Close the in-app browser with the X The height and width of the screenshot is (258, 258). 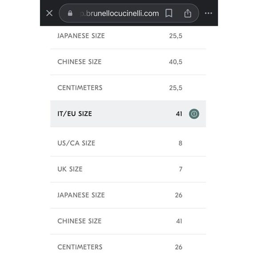pos(49,13)
